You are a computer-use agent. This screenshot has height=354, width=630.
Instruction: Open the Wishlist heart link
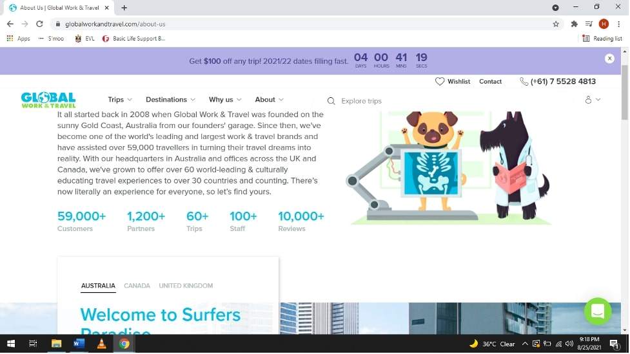453,81
